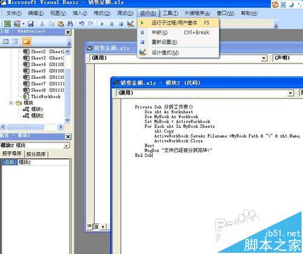Click the Find binoculars icon
The width and height of the screenshot is (303, 254).
click(70, 24)
